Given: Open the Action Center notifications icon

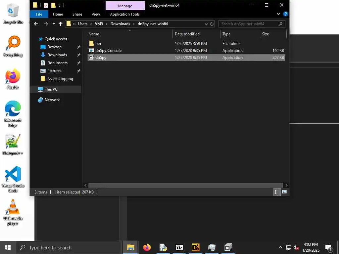Looking at the screenshot, I should point(329,247).
